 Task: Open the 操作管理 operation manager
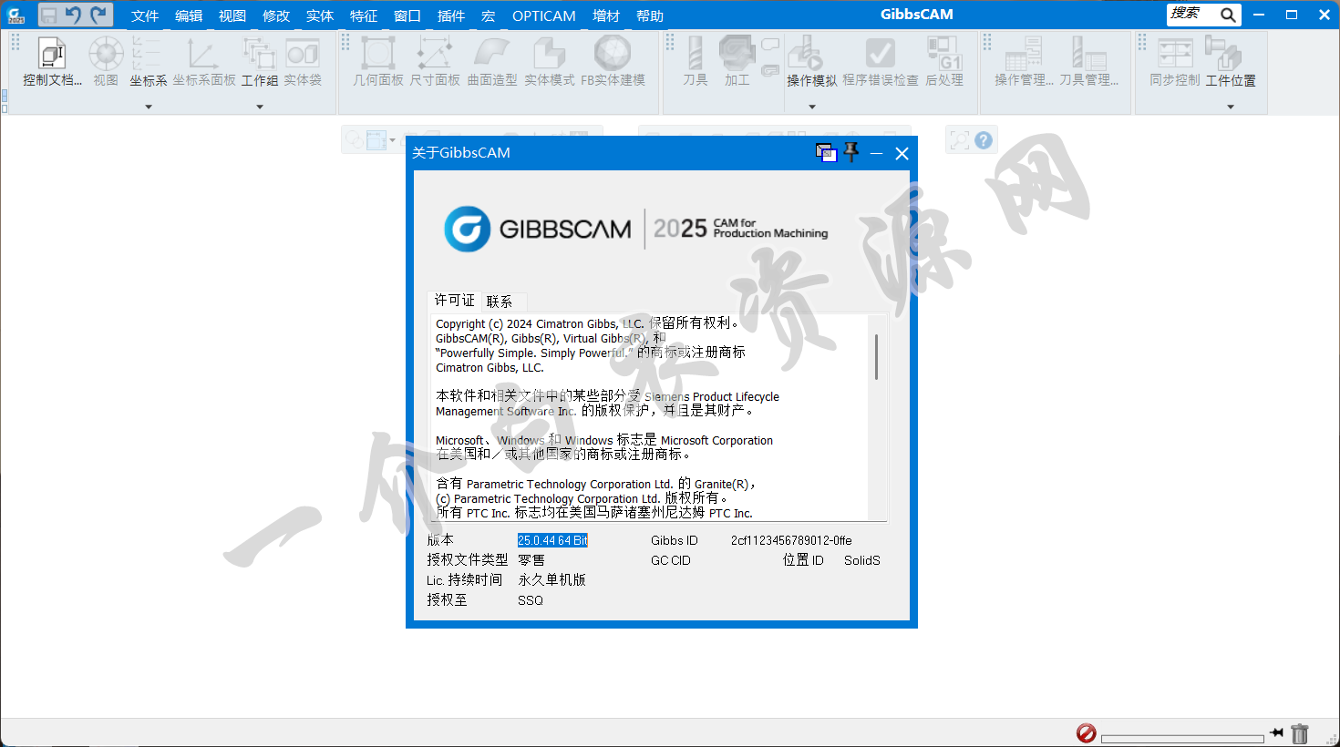click(x=1024, y=62)
